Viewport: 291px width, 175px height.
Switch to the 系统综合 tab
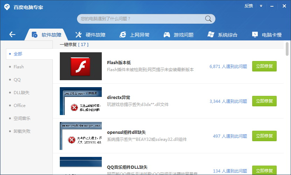click(223, 35)
